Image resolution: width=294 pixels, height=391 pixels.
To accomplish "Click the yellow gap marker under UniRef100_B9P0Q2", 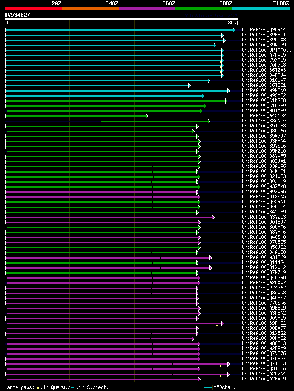I will (x=217, y=325).
